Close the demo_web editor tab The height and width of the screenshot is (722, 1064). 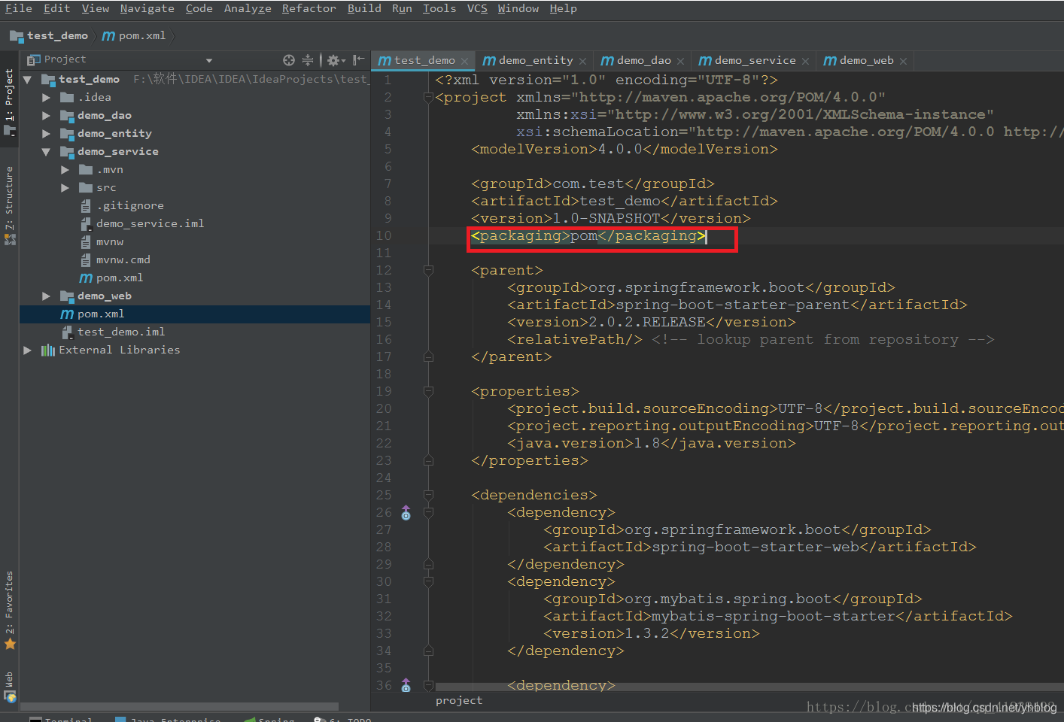[904, 61]
